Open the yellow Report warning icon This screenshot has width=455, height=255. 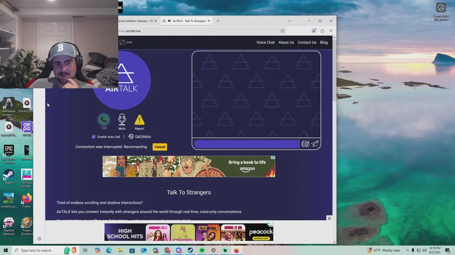point(139,120)
